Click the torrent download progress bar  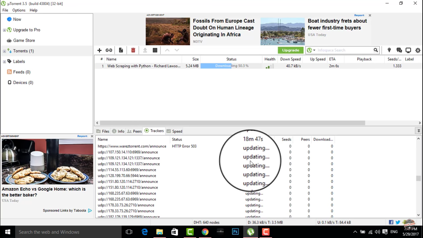point(231,66)
